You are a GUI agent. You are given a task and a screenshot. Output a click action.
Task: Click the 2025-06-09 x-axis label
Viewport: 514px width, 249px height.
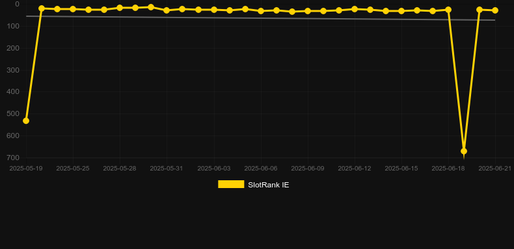tap(308, 169)
